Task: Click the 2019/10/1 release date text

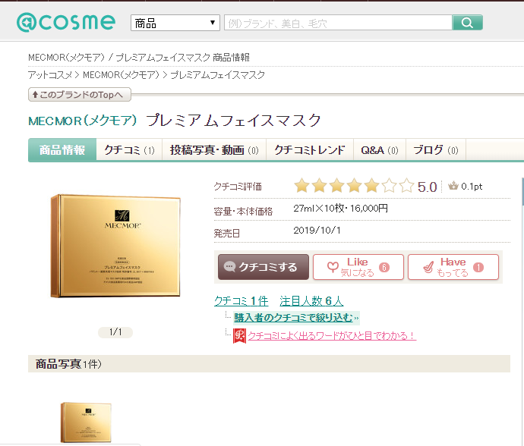Action: tap(317, 231)
